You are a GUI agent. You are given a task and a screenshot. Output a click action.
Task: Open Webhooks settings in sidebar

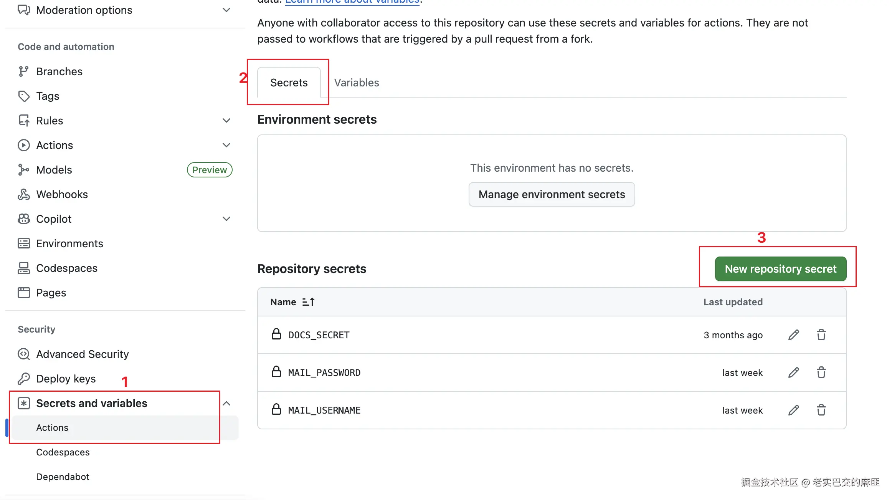pyautogui.click(x=62, y=194)
